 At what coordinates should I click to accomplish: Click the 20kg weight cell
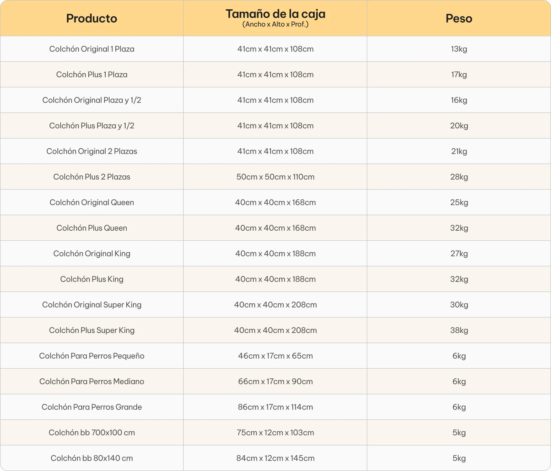click(x=459, y=126)
